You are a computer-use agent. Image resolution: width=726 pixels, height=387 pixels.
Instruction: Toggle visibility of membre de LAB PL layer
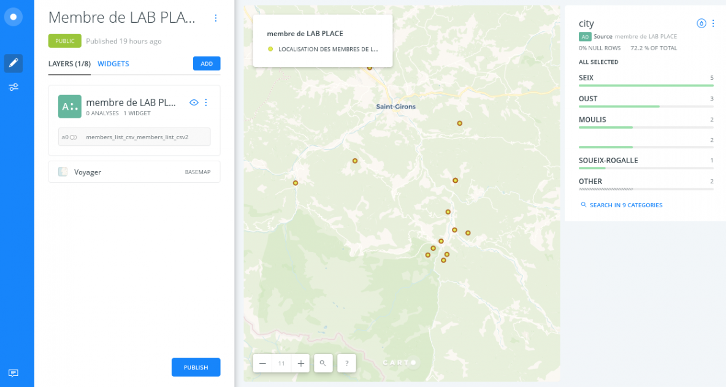click(x=194, y=102)
